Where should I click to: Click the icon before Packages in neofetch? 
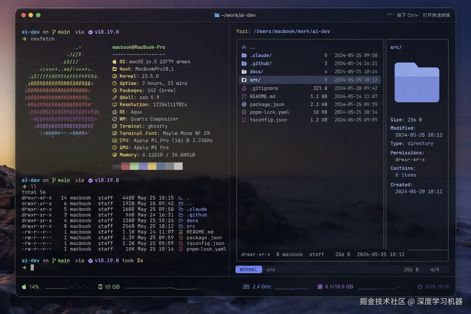(x=115, y=90)
